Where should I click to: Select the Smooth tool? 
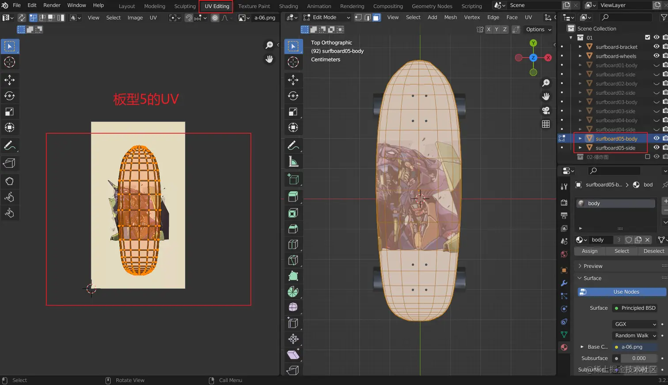(x=293, y=307)
